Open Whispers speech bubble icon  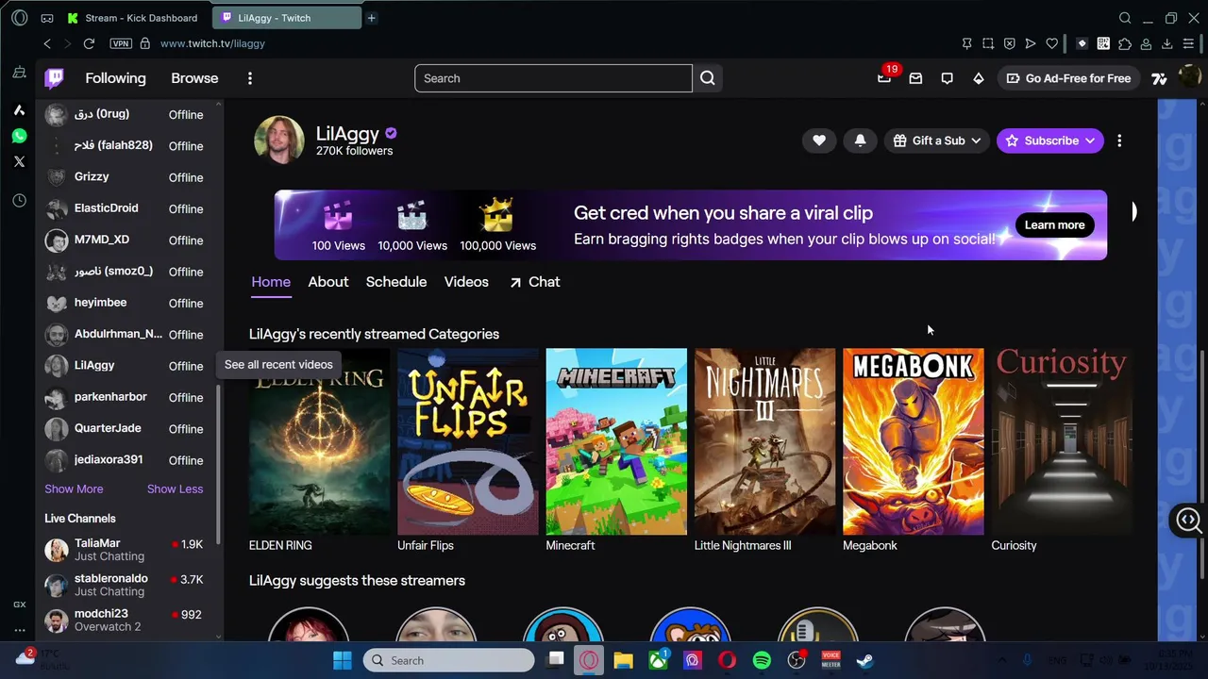tap(947, 78)
